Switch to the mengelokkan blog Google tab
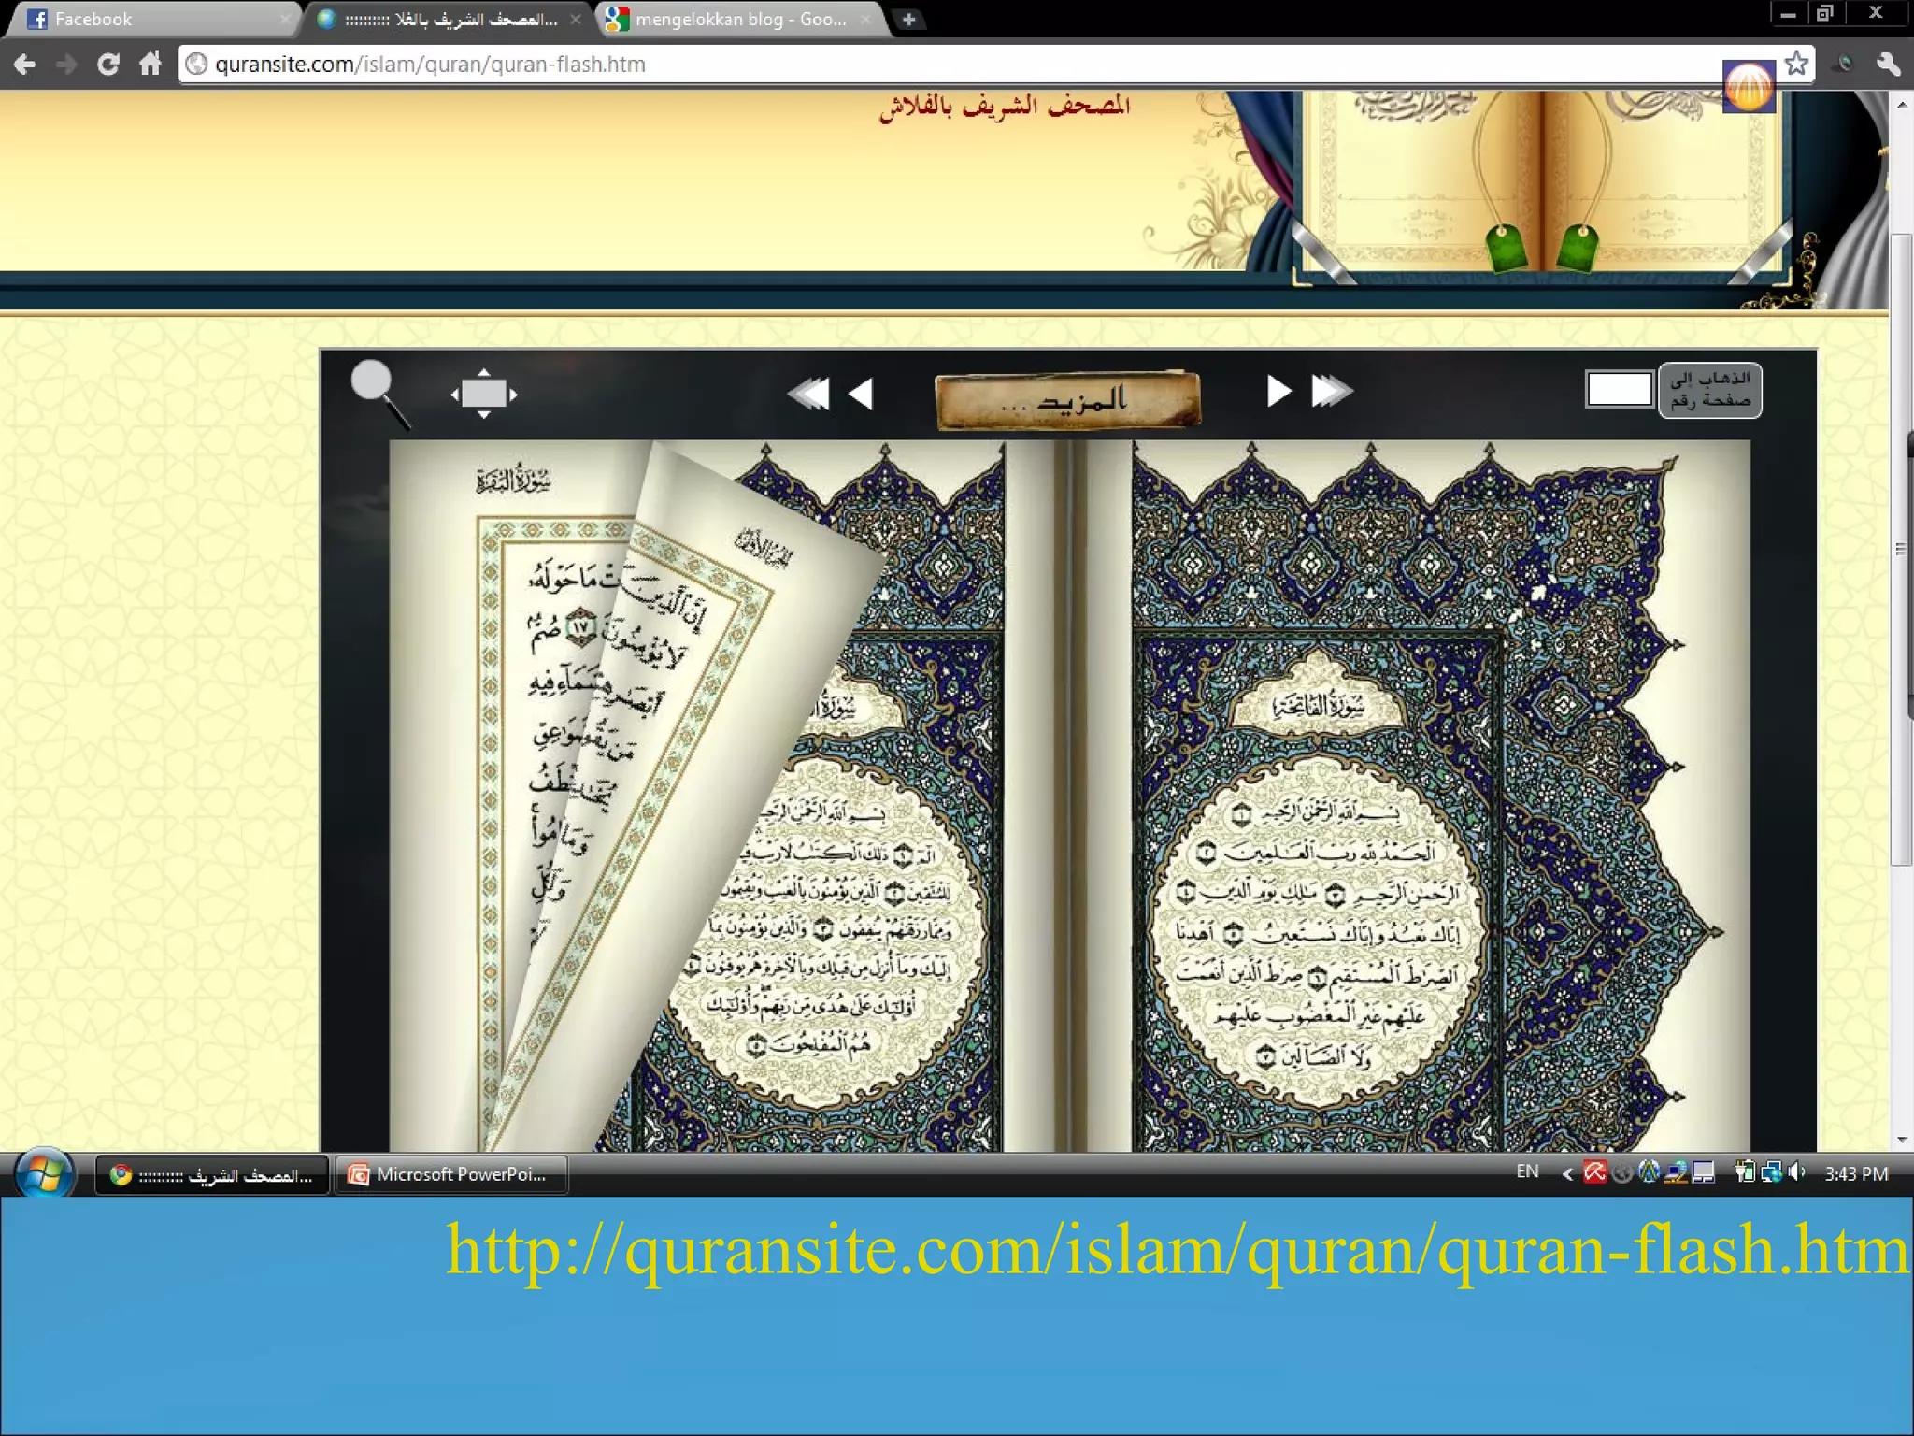The height and width of the screenshot is (1436, 1914). [738, 19]
